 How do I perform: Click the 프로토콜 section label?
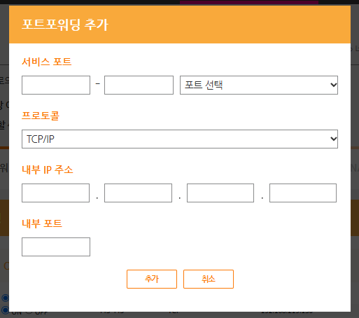[41, 116]
